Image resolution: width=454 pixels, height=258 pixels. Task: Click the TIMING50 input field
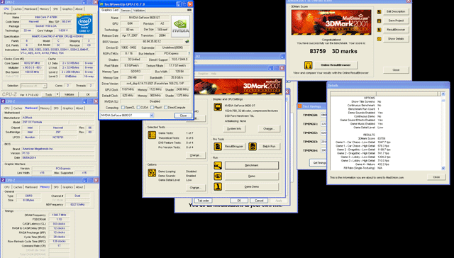point(323,115)
